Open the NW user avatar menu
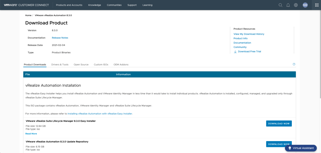This screenshot has height=153, width=321. [305, 5]
